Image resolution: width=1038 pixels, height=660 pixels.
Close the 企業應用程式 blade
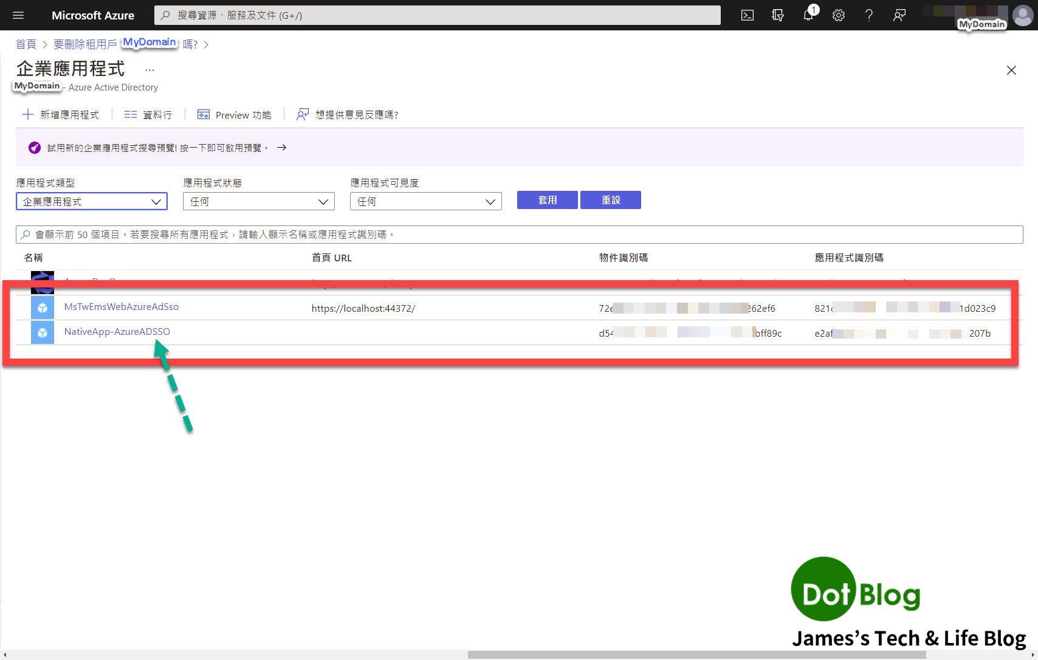[x=1011, y=70]
